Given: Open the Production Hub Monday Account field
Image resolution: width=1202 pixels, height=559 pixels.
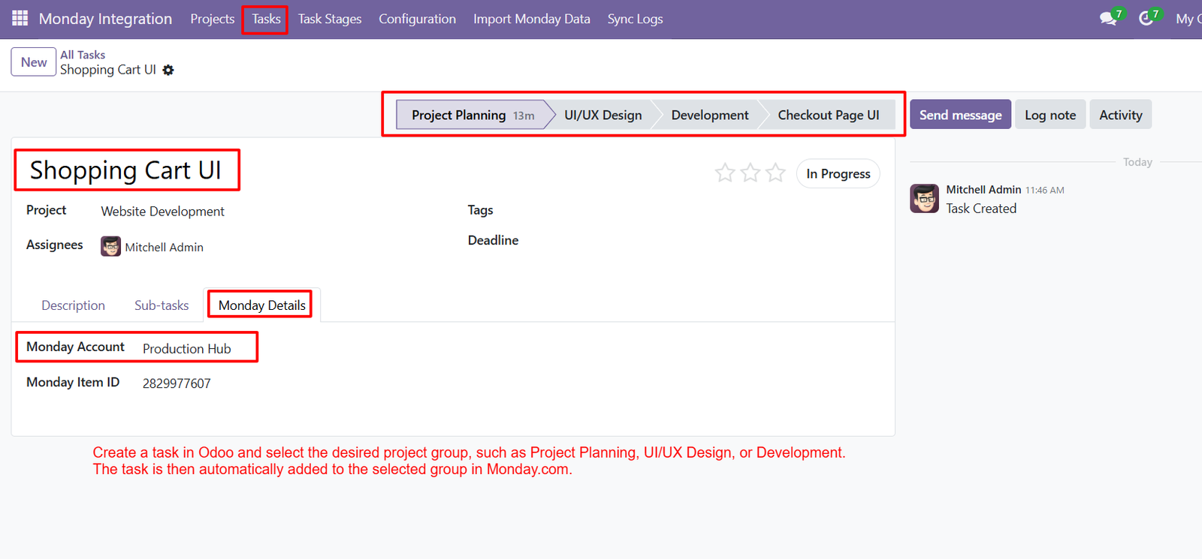Looking at the screenshot, I should coord(187,349).
